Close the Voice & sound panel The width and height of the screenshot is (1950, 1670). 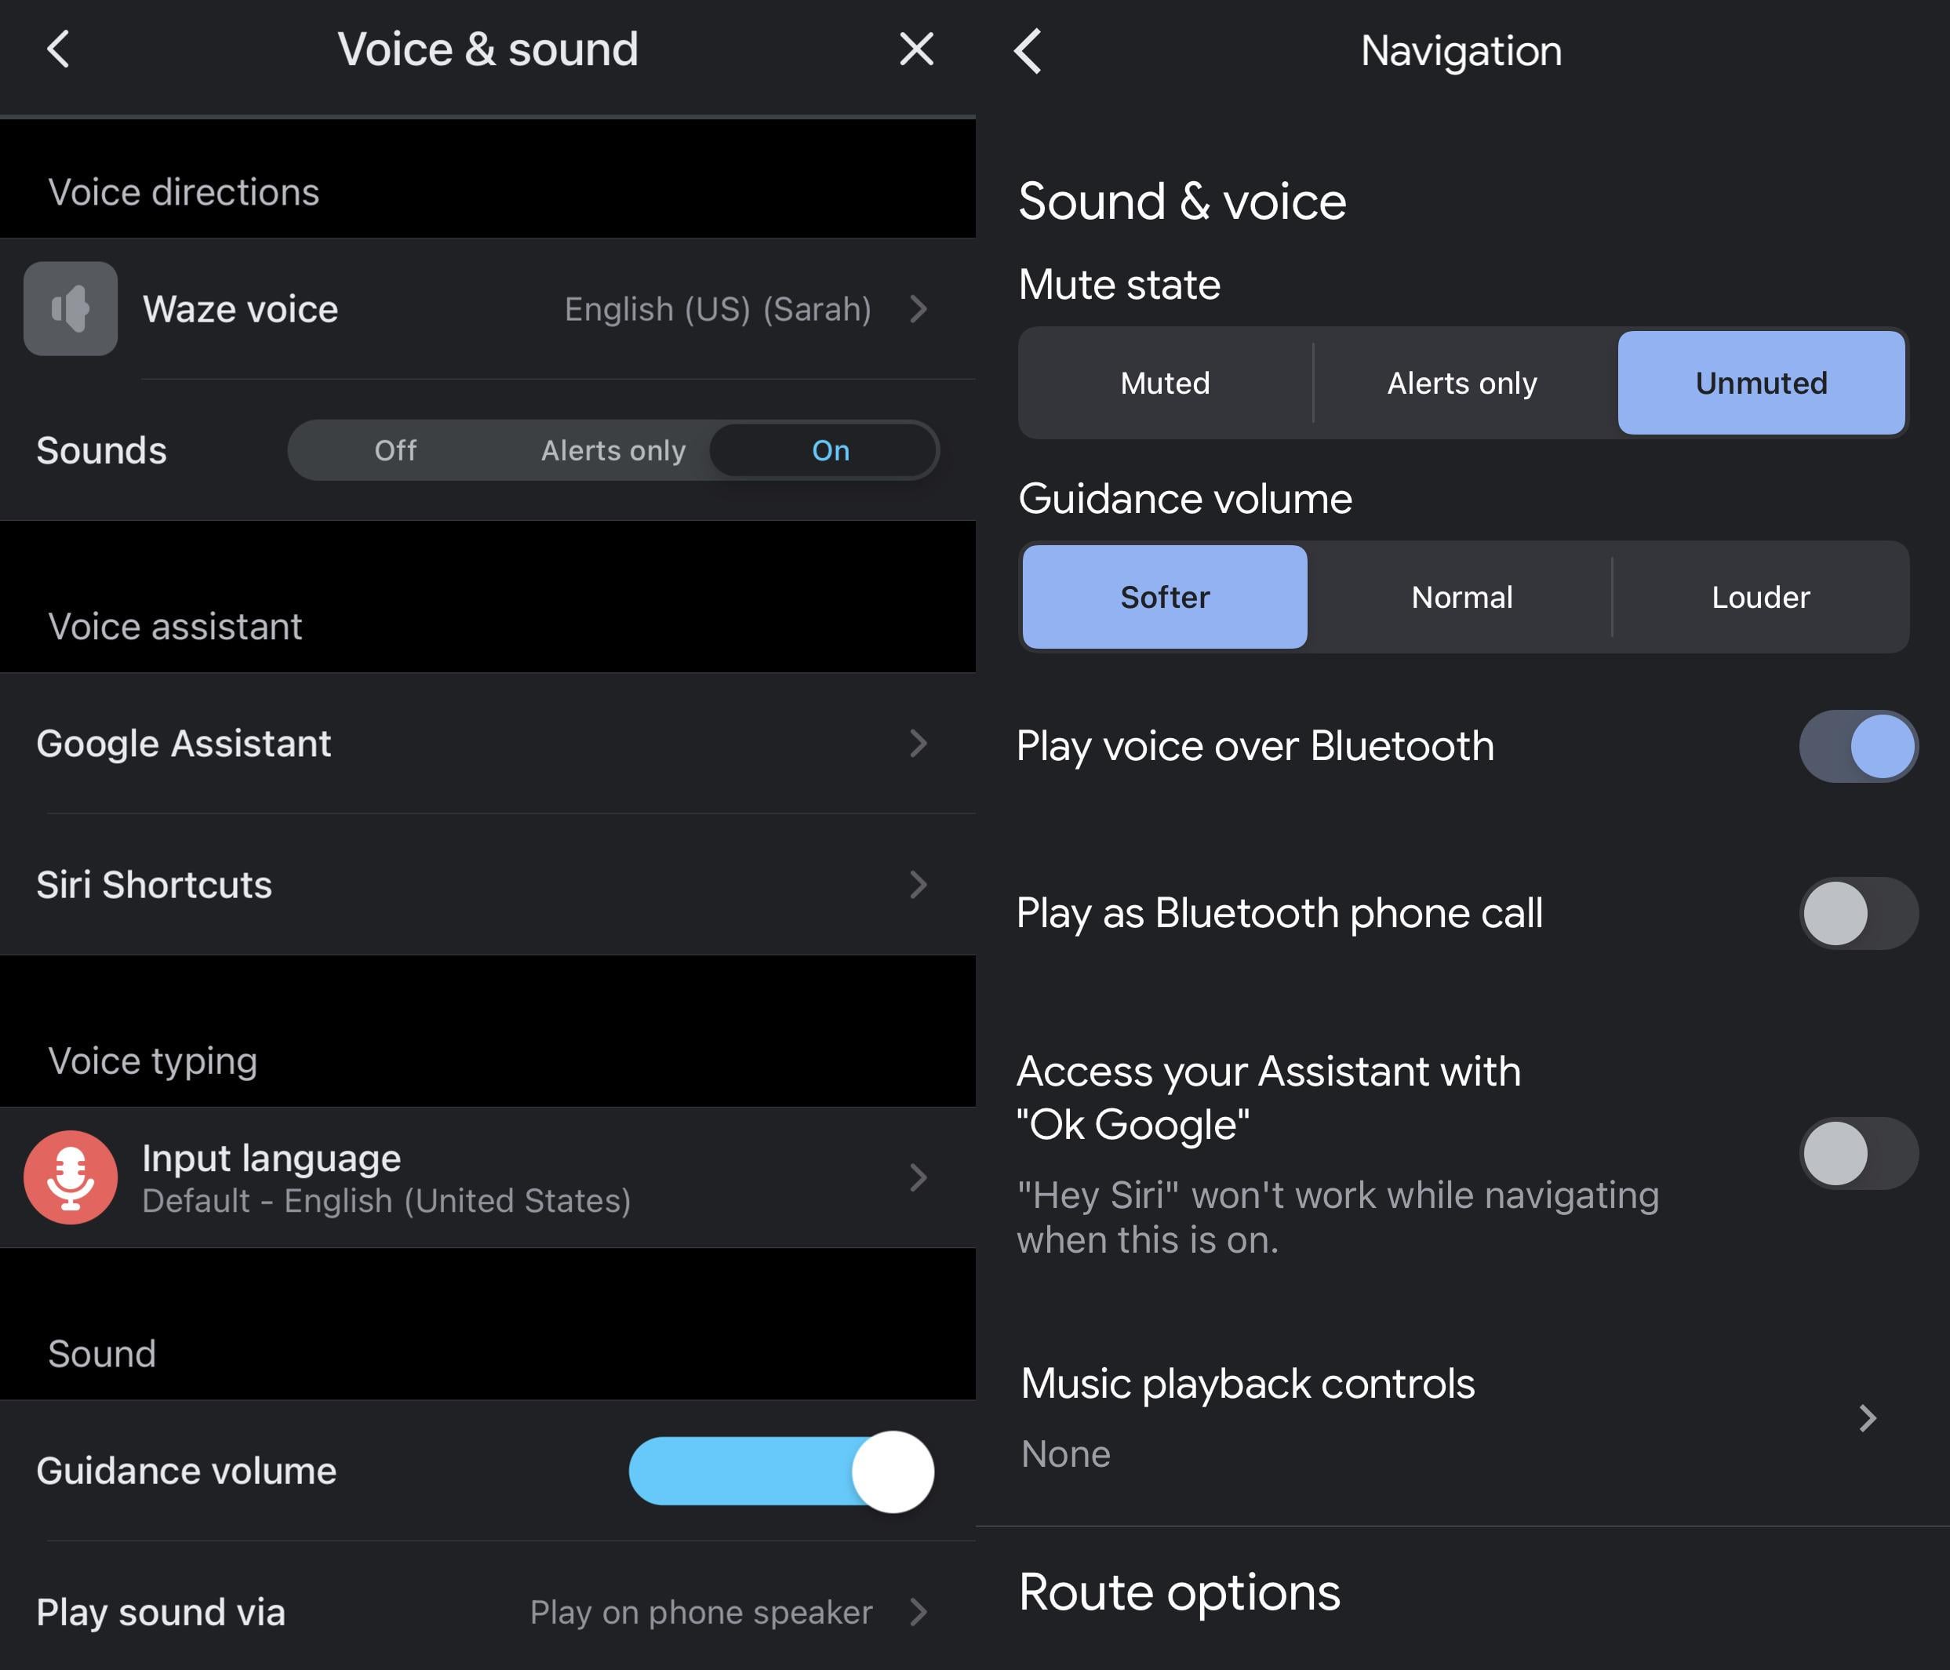(915, 49)
